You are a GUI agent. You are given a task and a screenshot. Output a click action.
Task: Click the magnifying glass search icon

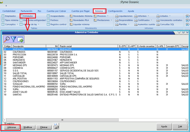point(7,39)
